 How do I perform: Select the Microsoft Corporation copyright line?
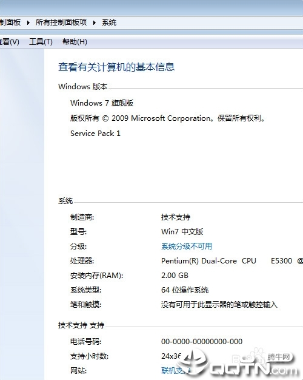coord(167,118)
